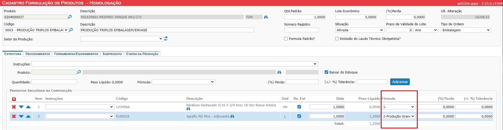Open Ferramentas/Equipamentos tab

76,54
